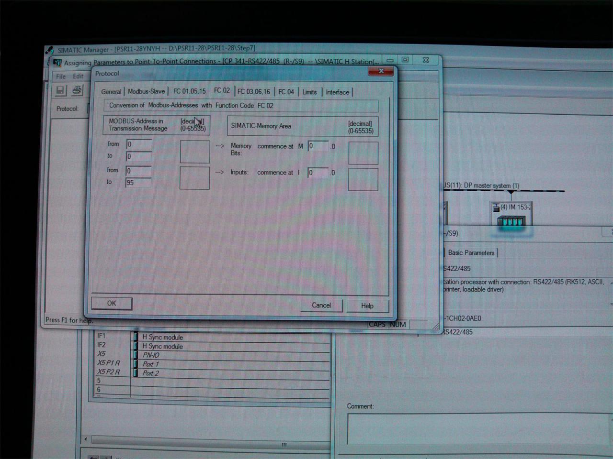This screenshot has width=613, height=459.
Task: Open the Edit menu
Action: point(78,76)
